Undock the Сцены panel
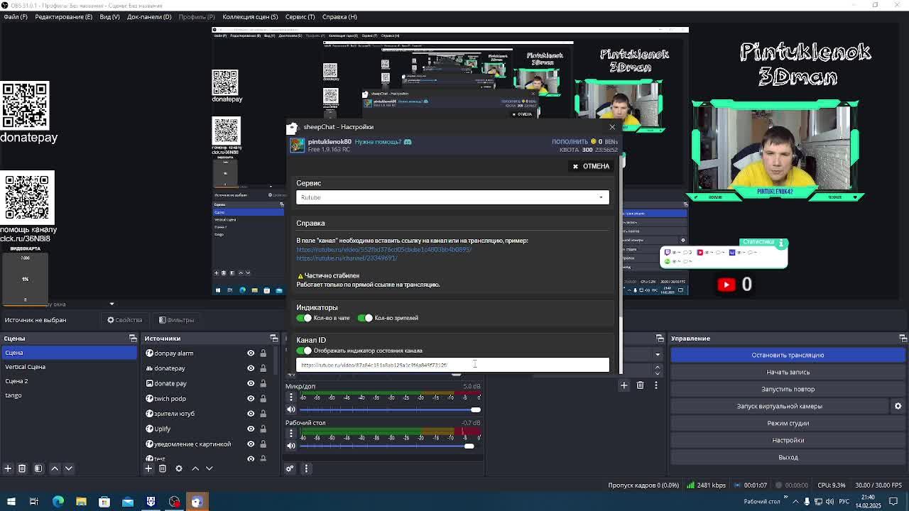909x511 pixels. click(x=133, y=339)
